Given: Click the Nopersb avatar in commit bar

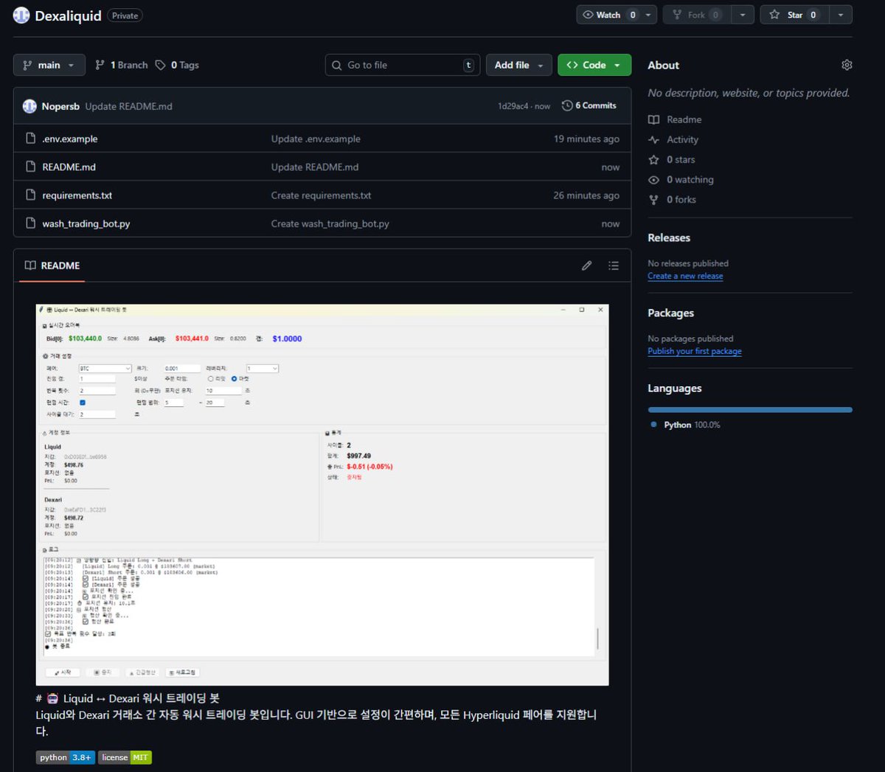Looking at the screenshot, I should [29, 106].
